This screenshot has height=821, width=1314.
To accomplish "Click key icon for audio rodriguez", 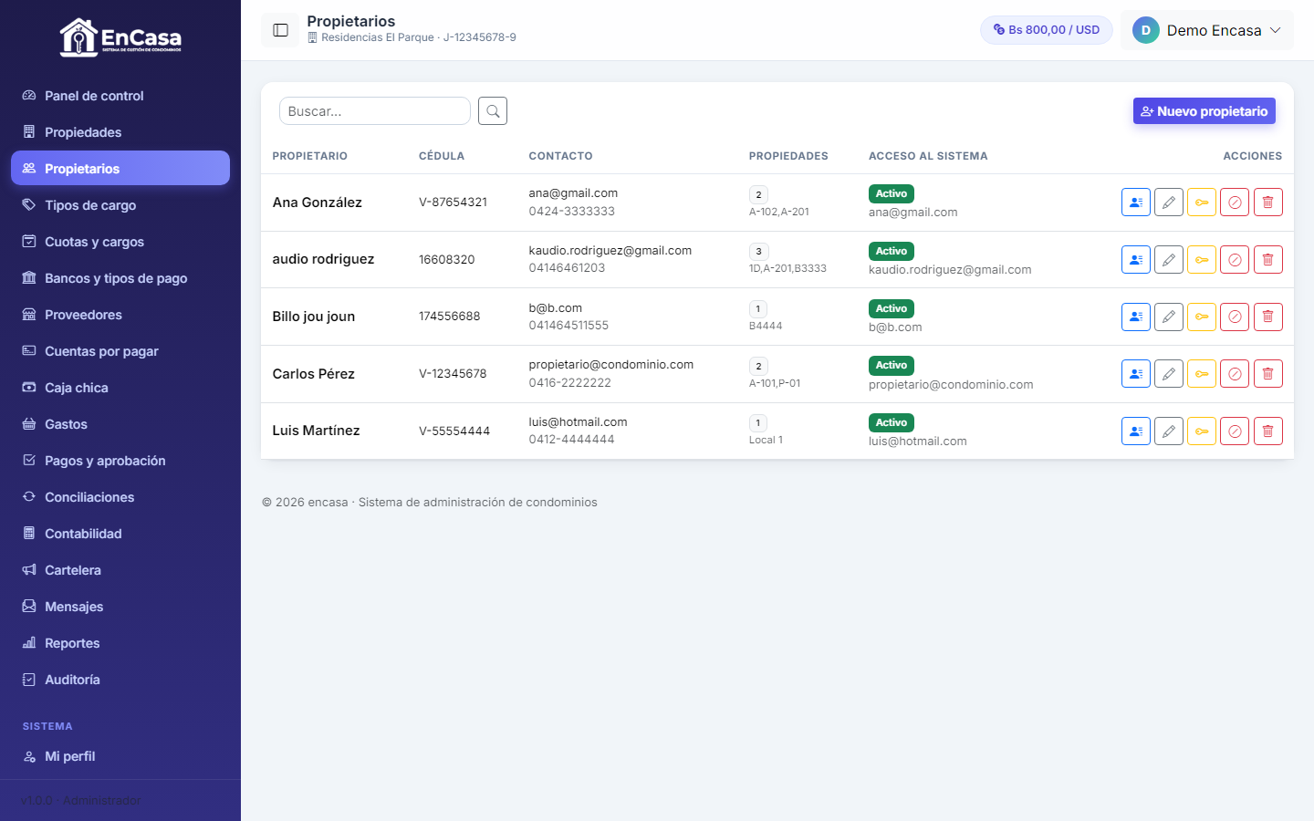I will [1202, 260].
